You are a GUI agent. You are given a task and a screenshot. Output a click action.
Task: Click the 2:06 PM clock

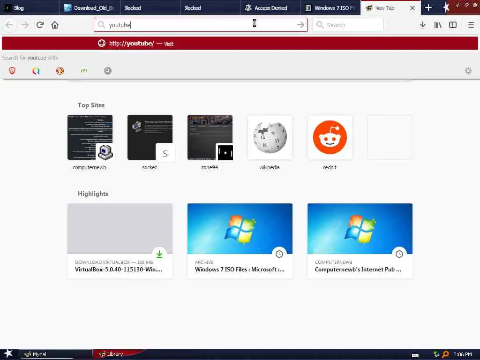point(462,354)
